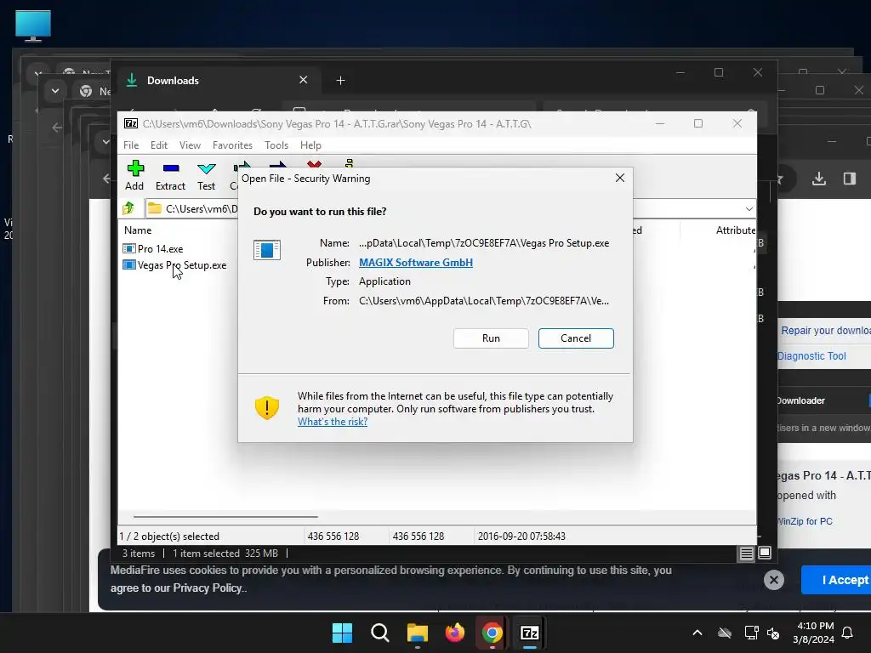
Task: Click the '1 item selected 325 MB' status text
Action: click(x=225, y=553)
